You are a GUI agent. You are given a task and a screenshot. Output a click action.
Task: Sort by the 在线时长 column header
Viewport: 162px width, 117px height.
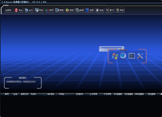tap(80, 94)
